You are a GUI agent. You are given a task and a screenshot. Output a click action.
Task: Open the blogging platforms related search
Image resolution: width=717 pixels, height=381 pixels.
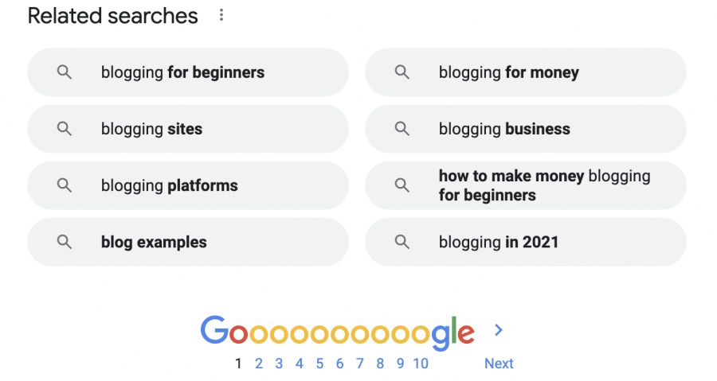coord(188,185)
